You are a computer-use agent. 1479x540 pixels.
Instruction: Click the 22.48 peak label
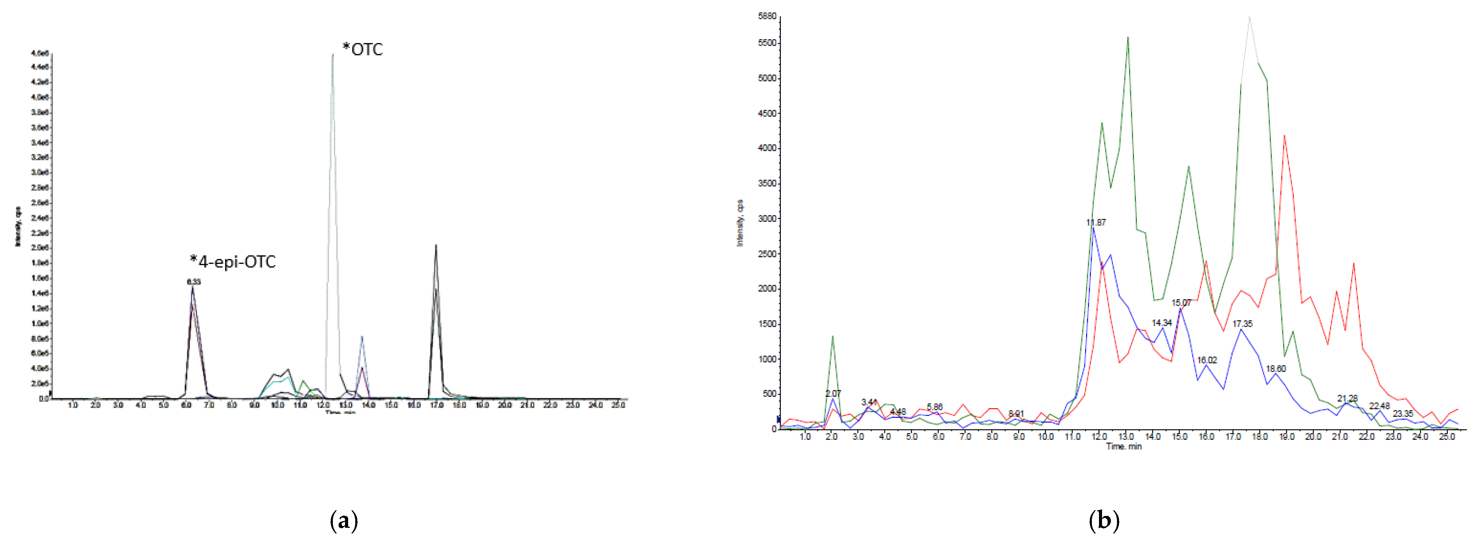point(1379,406)
